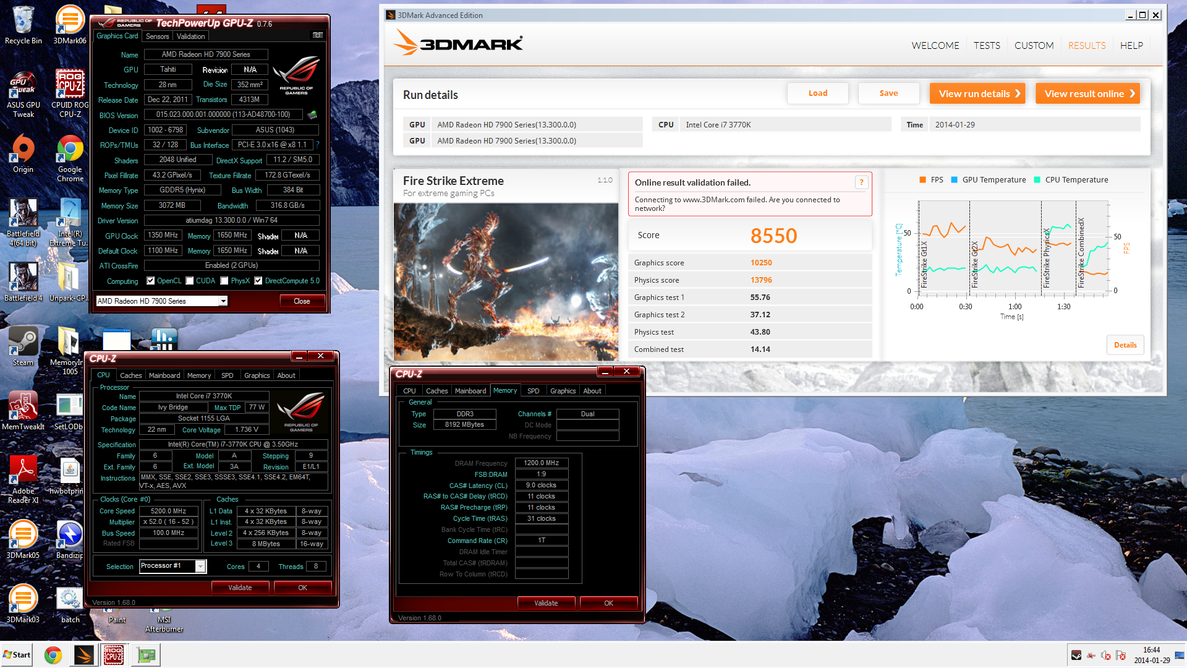Click the Save button in 3DMark

[888, 93]
